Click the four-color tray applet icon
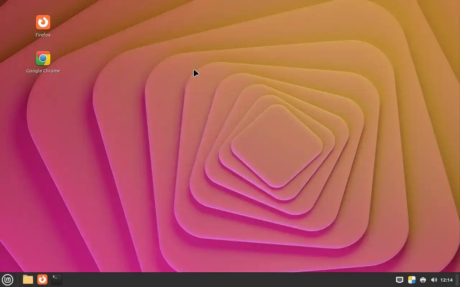The image size is (460, 287). point(412,280)
